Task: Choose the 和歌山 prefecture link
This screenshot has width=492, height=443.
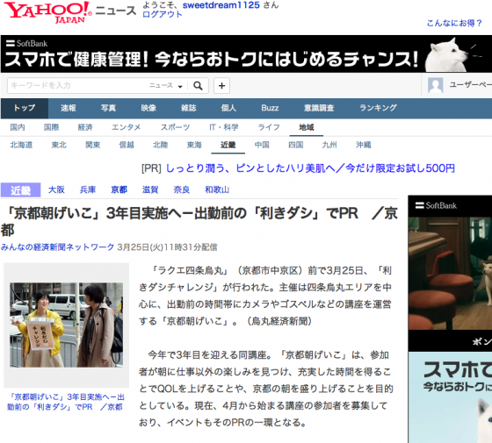Action: point(217,189)
